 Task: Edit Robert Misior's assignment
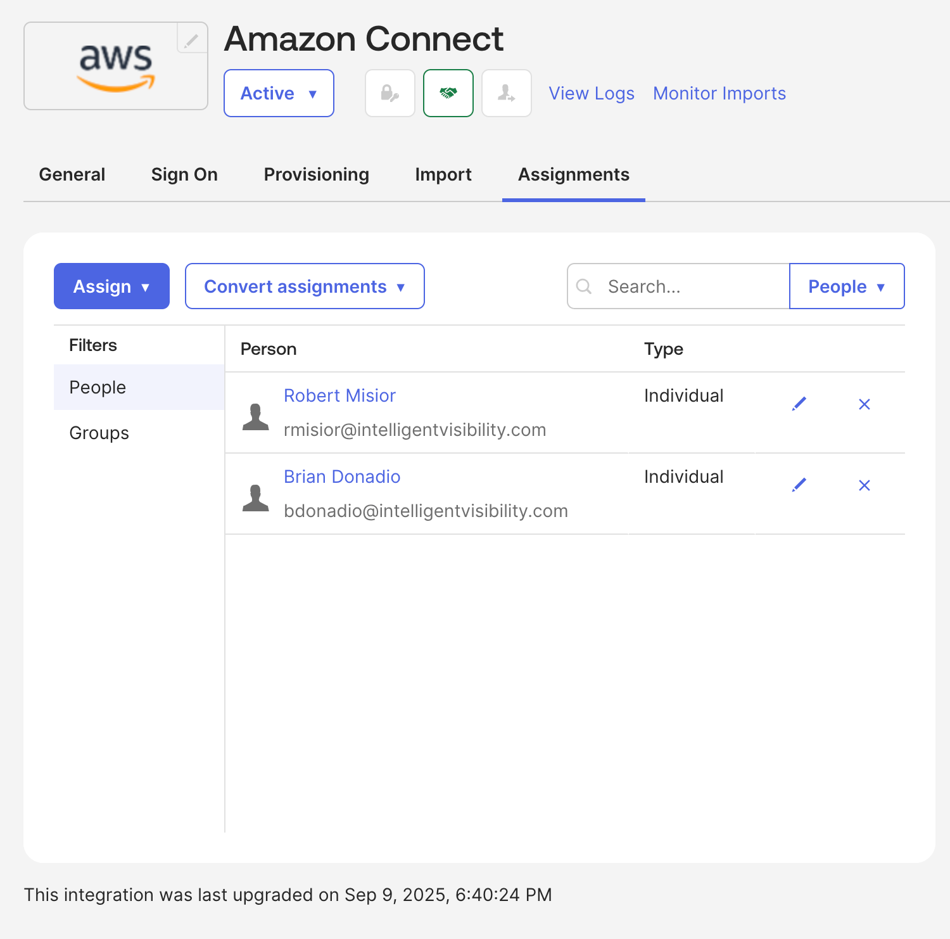pos(799,404)
